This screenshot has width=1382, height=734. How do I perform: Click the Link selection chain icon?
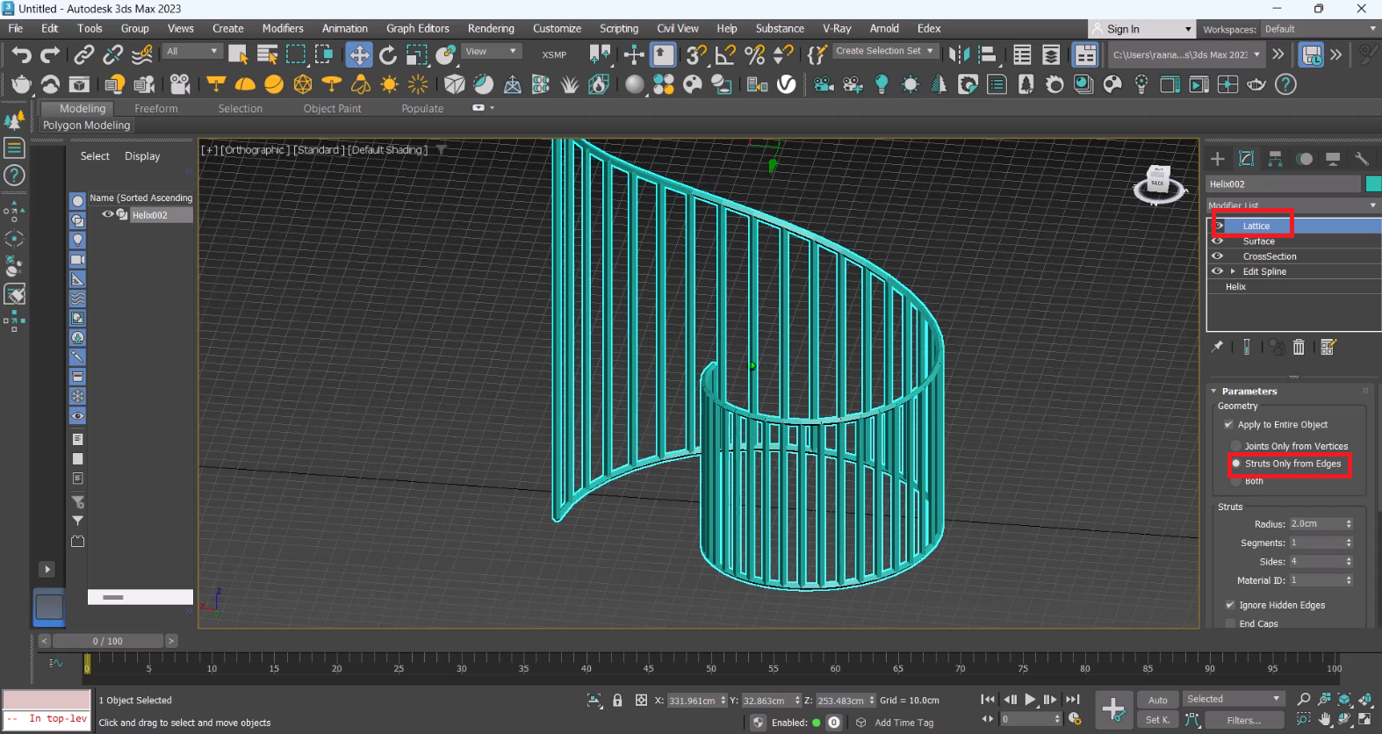[x=83, y=54]
